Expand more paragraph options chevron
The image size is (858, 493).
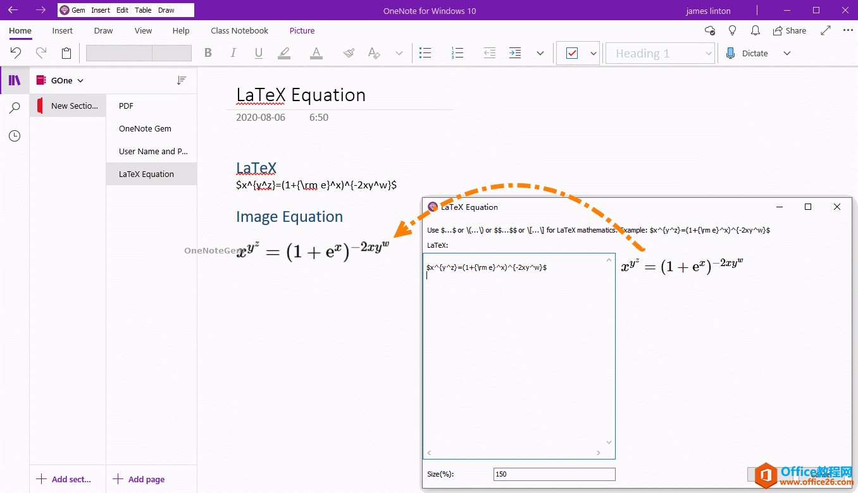(x=540, y=53)
